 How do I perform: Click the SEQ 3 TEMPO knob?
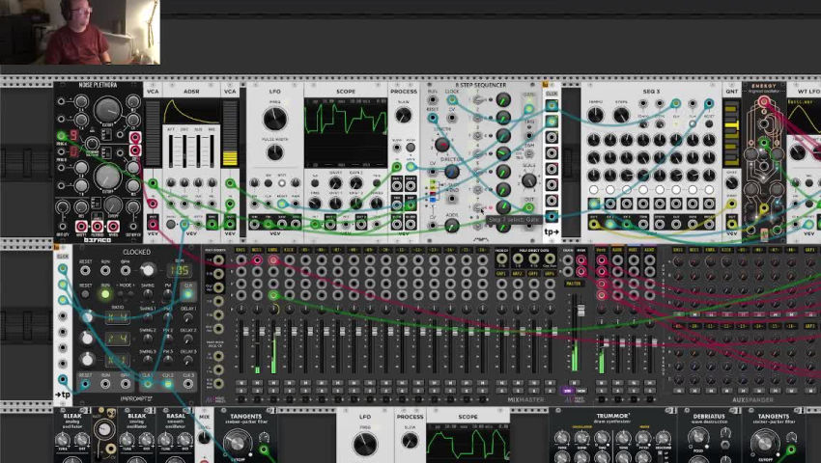coord(595,115)
